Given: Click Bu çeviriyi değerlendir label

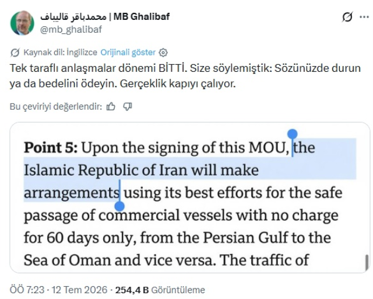Looking at the screenshot, I should click(56, 107).
